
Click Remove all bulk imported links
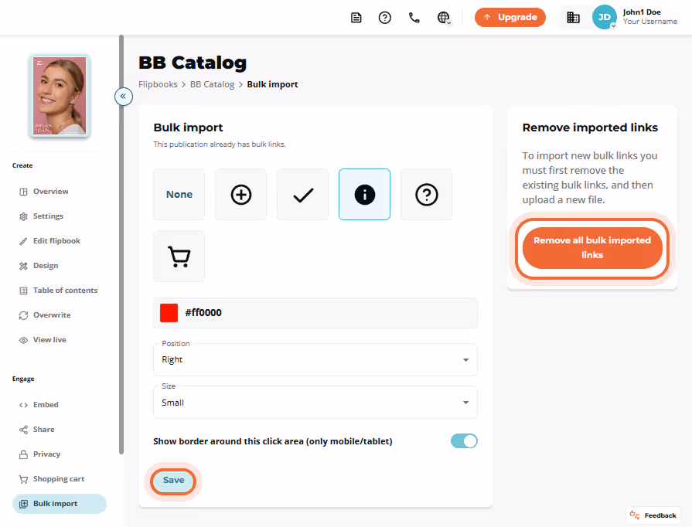[592, 248]
